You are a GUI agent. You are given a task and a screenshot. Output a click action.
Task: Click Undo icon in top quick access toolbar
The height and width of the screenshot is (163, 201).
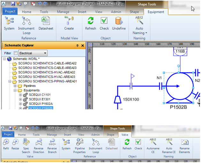pyautogui.click(x=40, y=4)
